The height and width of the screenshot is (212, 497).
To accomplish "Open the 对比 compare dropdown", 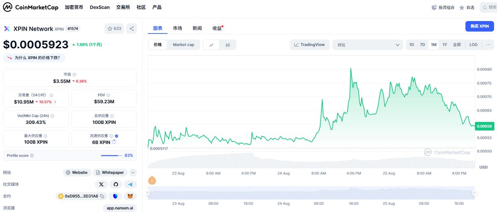I will point(368,45).
